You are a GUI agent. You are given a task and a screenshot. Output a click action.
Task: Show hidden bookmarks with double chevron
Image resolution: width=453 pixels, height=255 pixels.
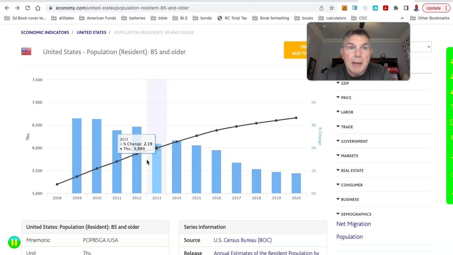click(x=402, y=18)
